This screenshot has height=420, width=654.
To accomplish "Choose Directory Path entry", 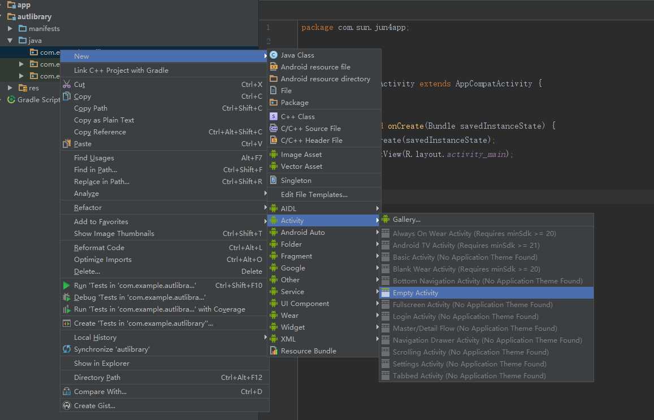I will tap(164, 378).
